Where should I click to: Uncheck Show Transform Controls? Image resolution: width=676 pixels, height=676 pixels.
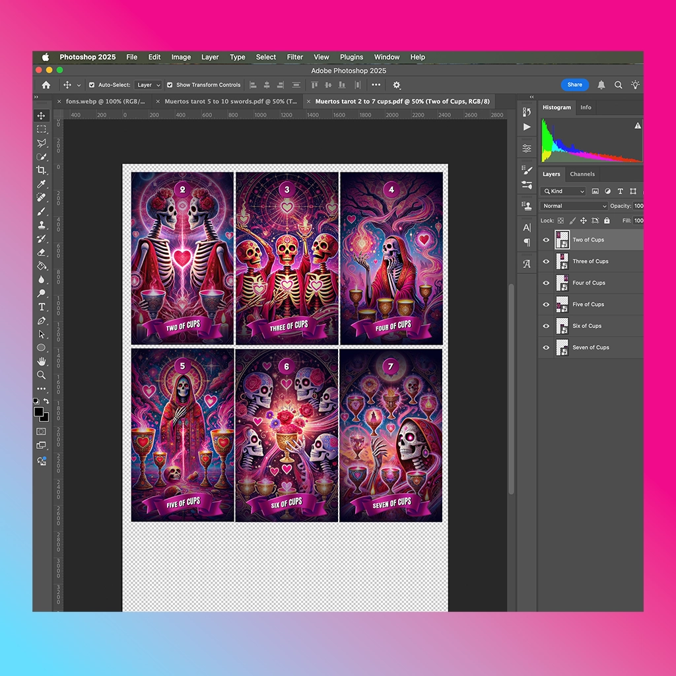tap(170, 85)
